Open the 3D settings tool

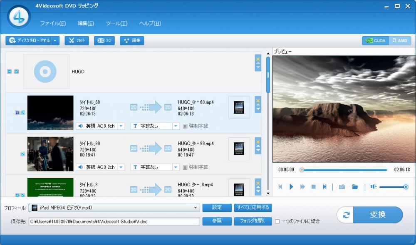click(x=104, y=40)
